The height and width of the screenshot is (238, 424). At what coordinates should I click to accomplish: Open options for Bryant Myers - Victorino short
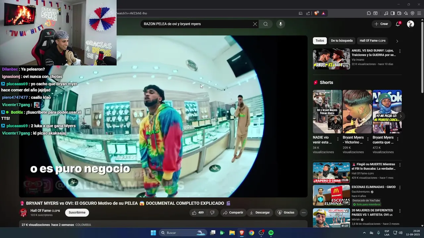(x=368, y=139)
